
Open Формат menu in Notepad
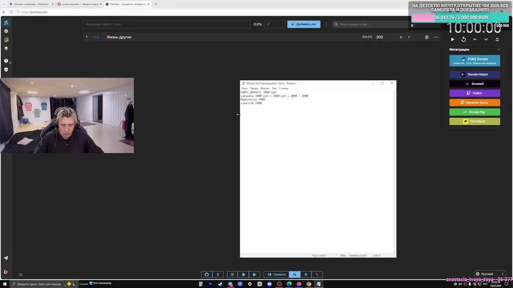(265, 88)
